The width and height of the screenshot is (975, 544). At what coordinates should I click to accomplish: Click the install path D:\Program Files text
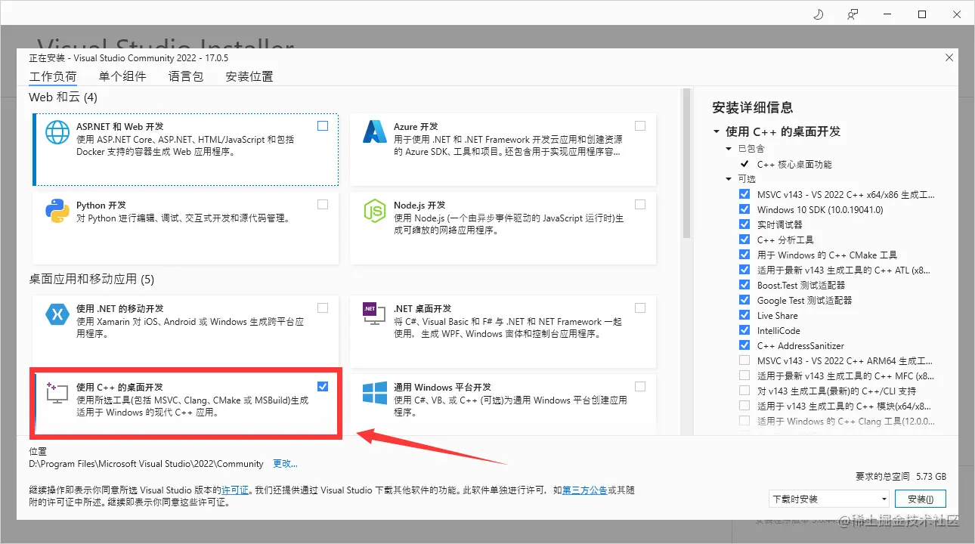(146, 464)
